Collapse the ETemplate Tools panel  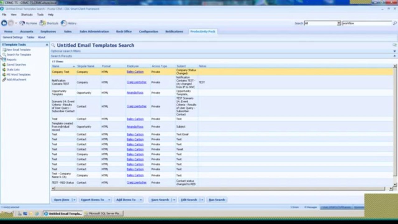tap(47, 45)
